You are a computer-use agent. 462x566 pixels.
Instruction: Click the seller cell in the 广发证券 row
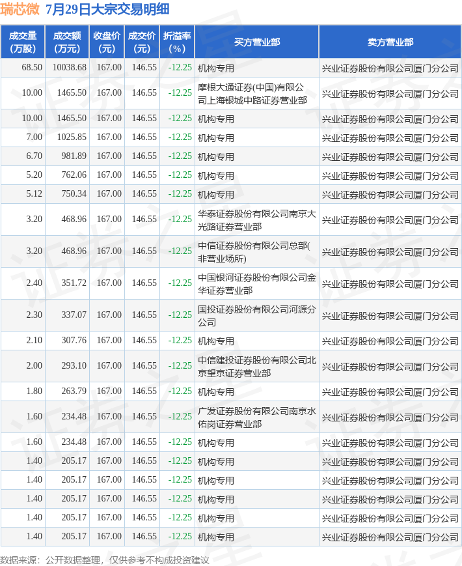(x=390, y=417)
